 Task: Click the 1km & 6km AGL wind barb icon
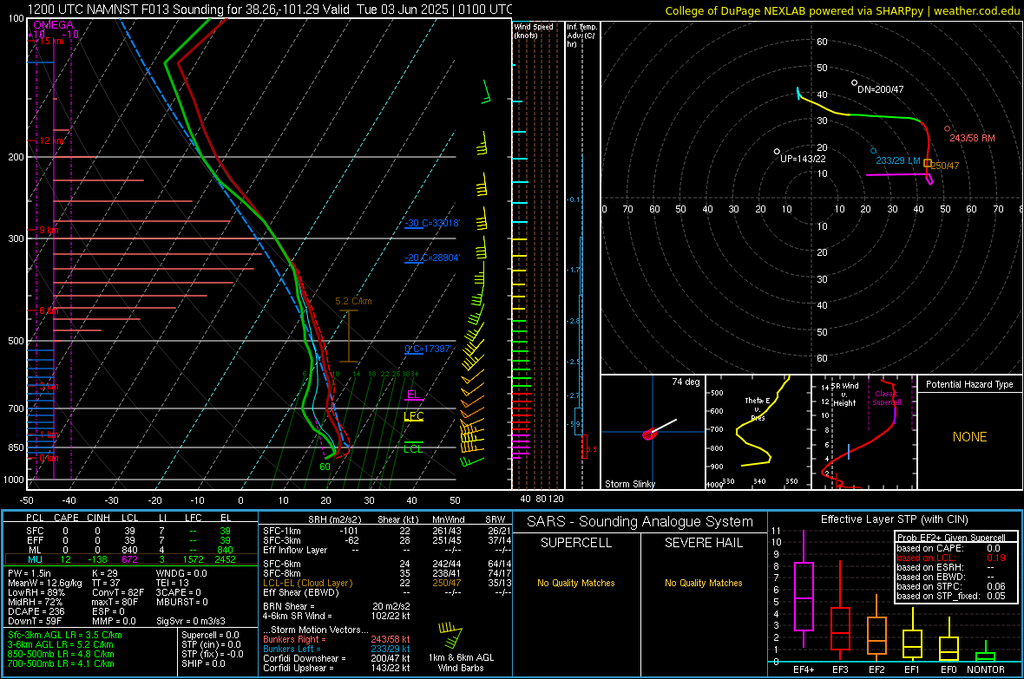pyautogui.click(x=450, y=634)
